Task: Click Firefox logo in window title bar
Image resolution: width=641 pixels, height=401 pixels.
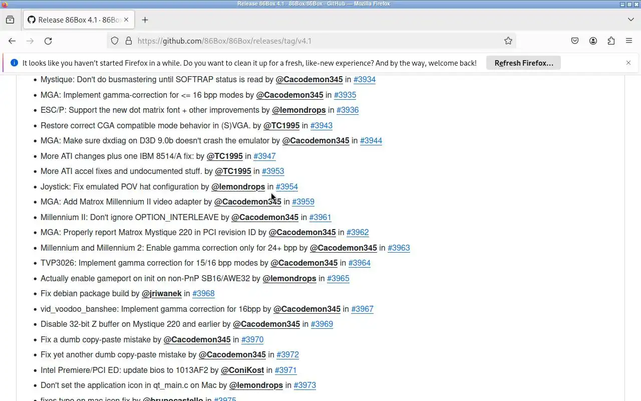Action: [x=5, y=4]
